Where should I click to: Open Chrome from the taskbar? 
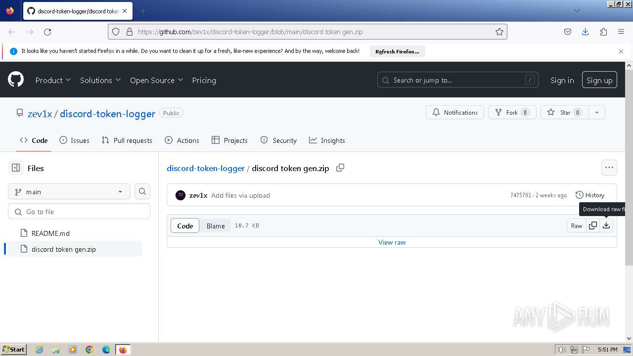tap(90, 350)
